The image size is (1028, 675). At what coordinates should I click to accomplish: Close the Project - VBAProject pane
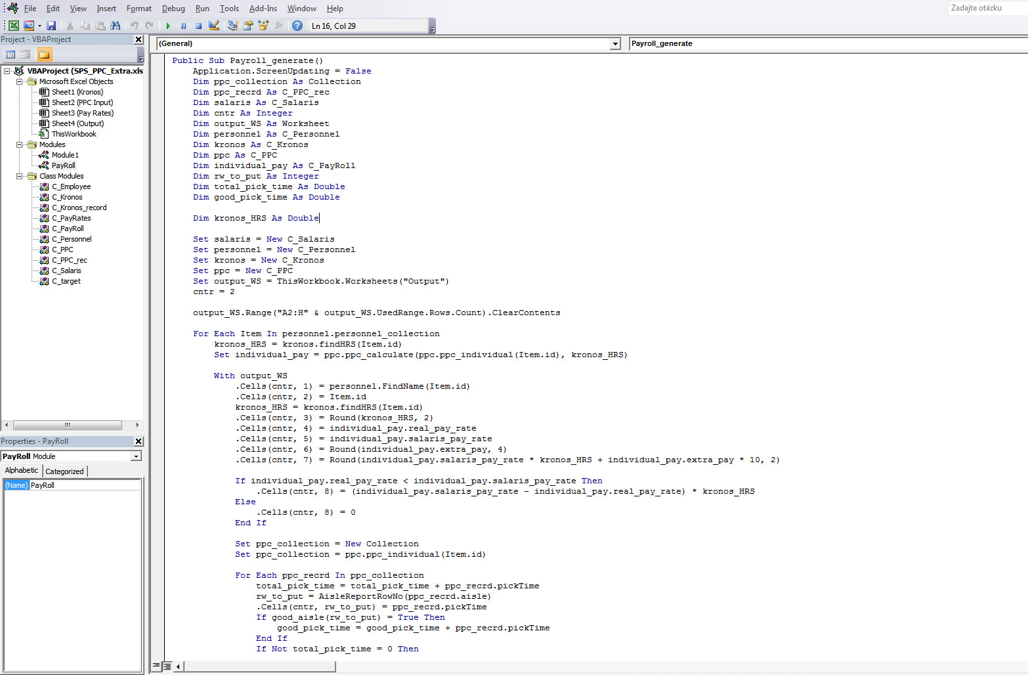pos(139,39)
